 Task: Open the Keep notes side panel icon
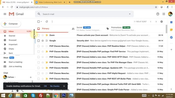171,30
